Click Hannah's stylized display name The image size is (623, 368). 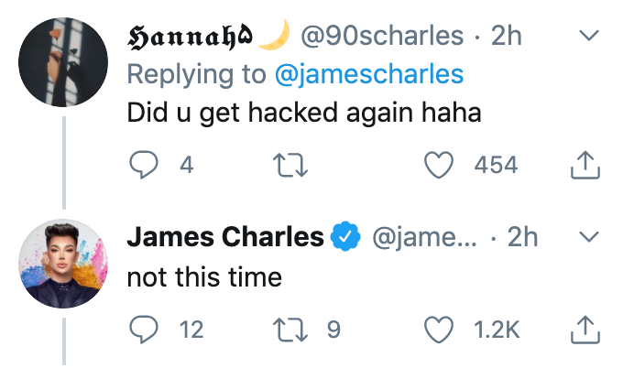(x=191, y=37)
